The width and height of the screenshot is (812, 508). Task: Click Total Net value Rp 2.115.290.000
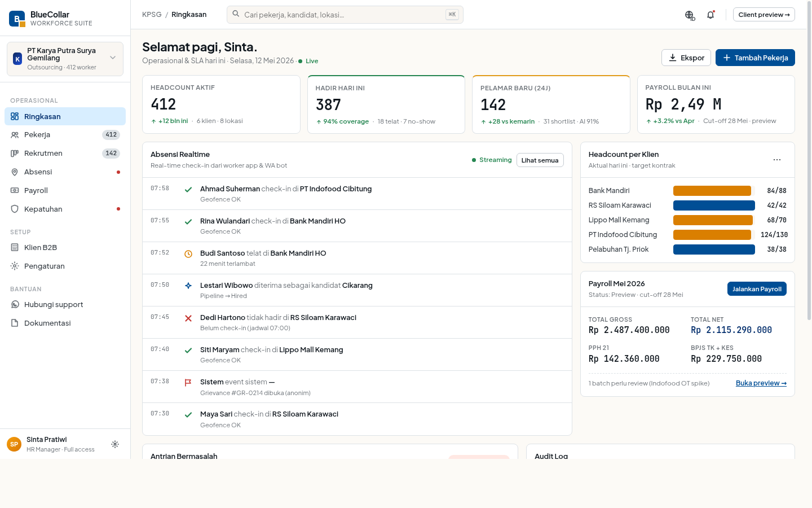click(731, 330)
